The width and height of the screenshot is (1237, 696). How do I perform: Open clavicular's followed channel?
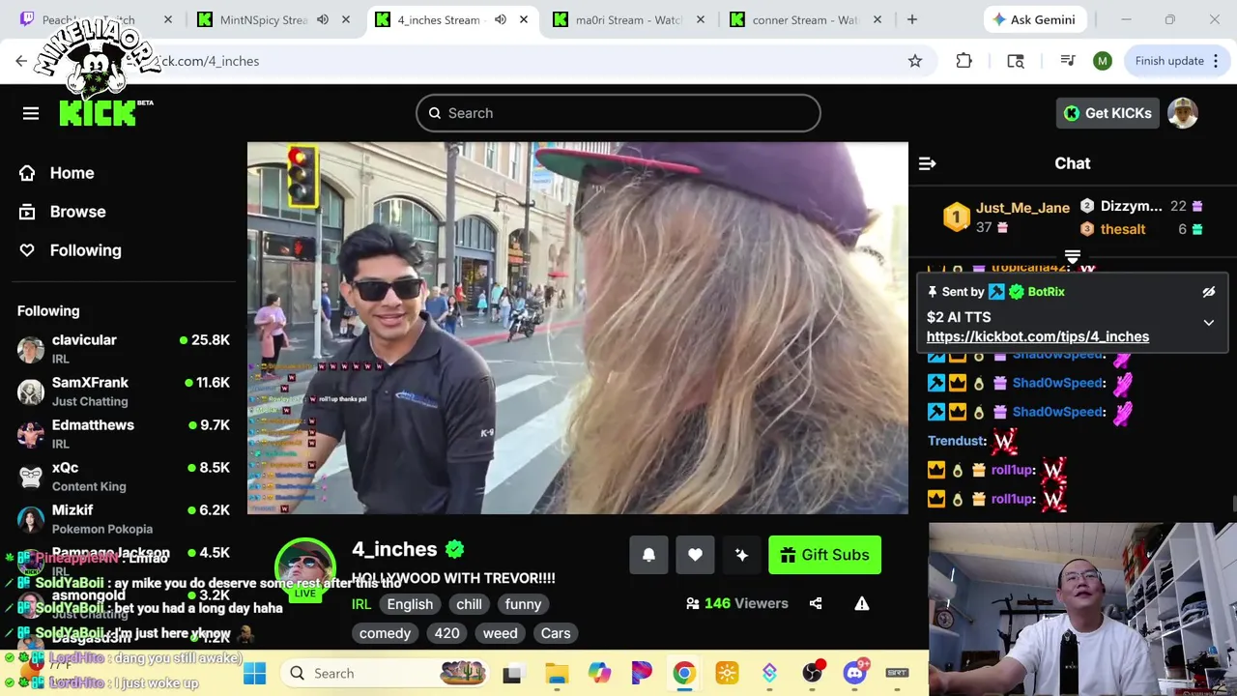pyautogui.click(x=124, y=350)
